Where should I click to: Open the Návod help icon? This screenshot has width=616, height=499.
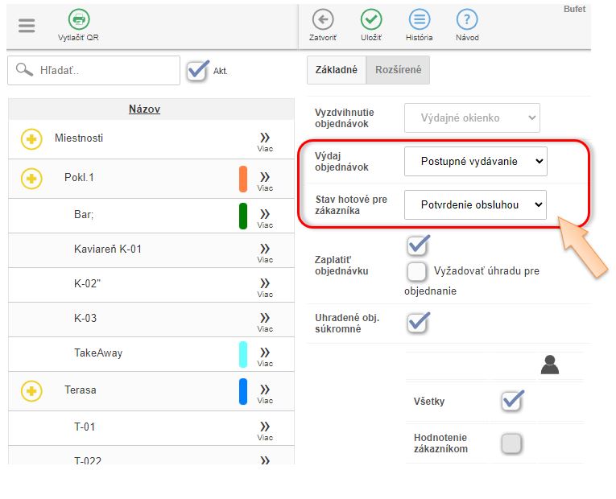pos(467,20)
